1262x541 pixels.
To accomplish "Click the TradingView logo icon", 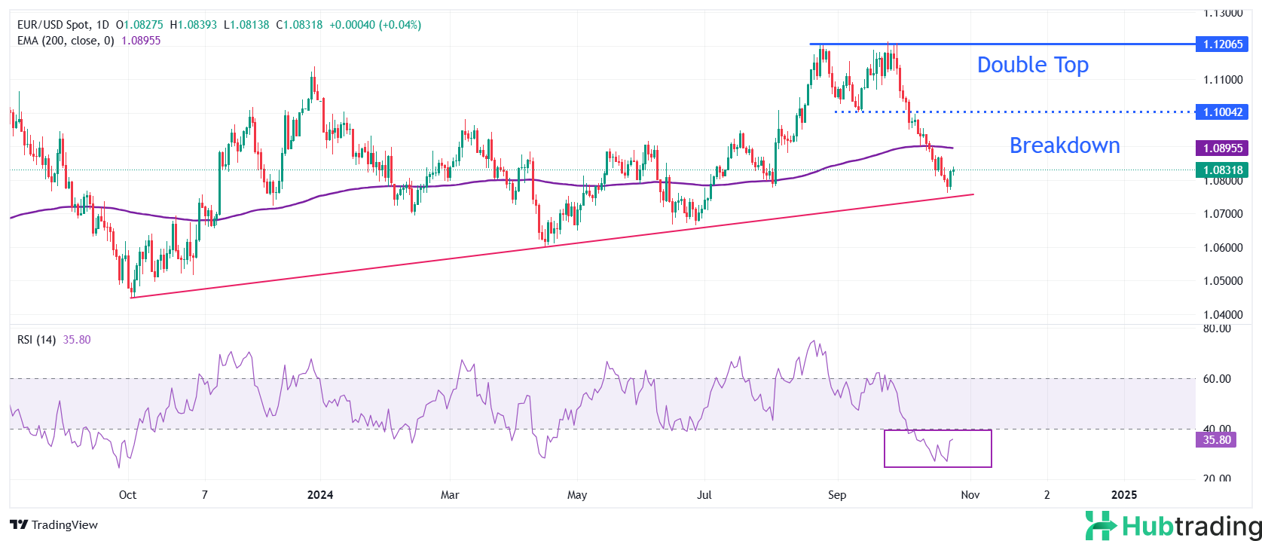I will [x=19, y=525].
